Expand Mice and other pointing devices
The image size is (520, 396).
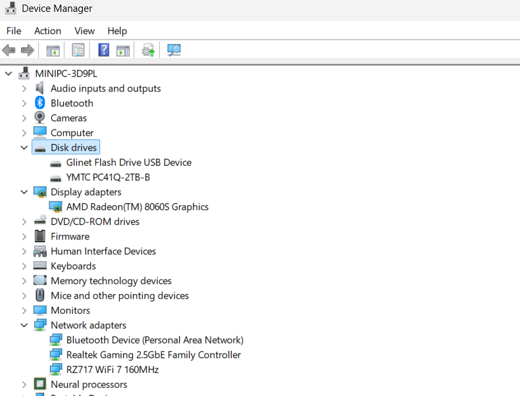pos(24,295)
